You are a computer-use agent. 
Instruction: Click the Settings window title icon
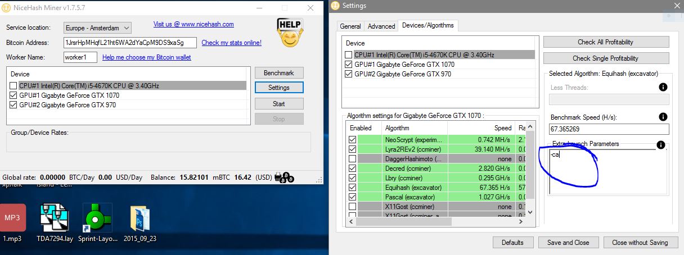click(x=336, y=6)
